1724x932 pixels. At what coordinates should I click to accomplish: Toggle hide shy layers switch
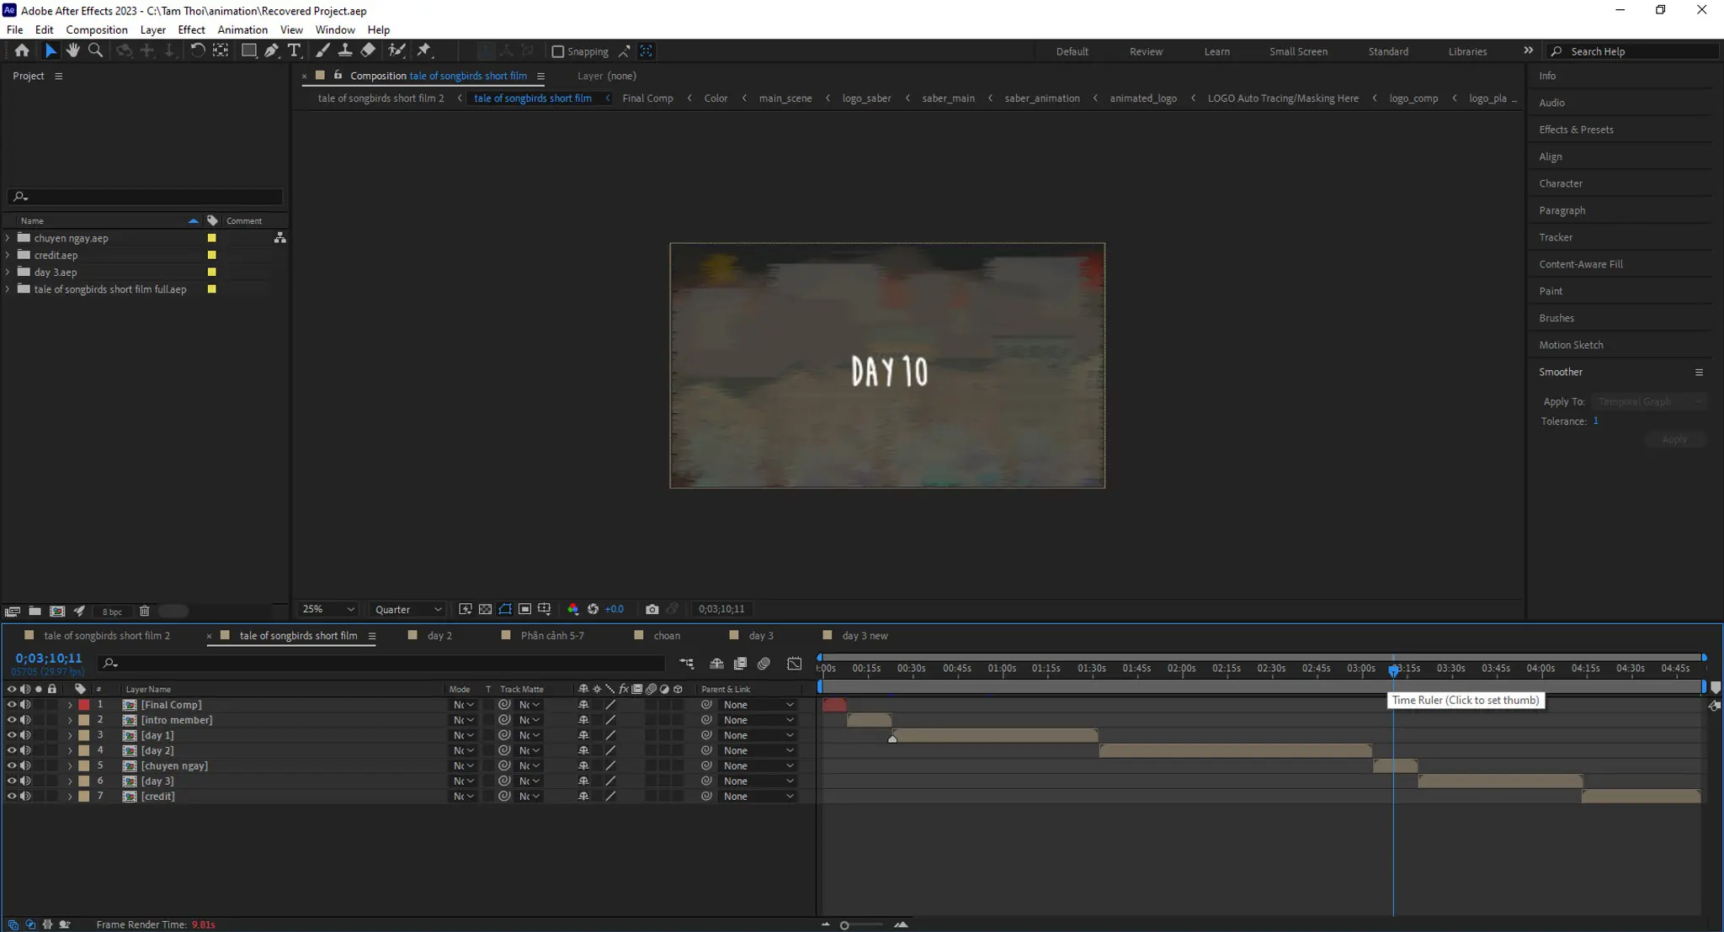coord(716,664)
